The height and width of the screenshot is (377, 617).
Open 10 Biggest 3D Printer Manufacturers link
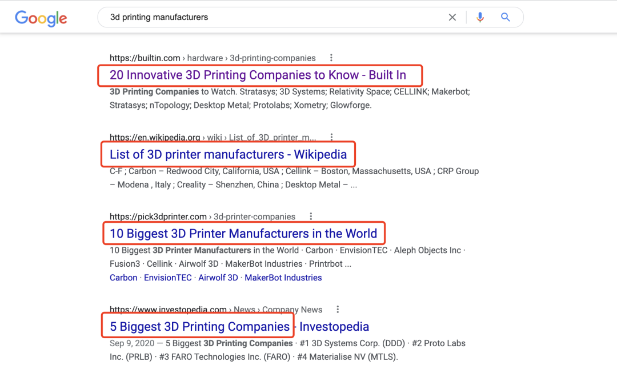click(243, 234)
